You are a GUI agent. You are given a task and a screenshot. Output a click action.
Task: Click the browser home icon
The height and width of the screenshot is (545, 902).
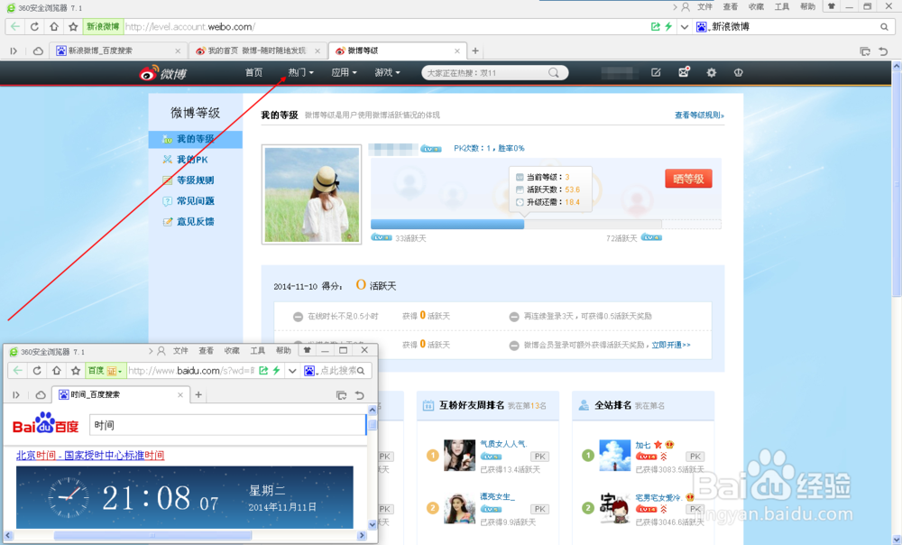[51, 26]
